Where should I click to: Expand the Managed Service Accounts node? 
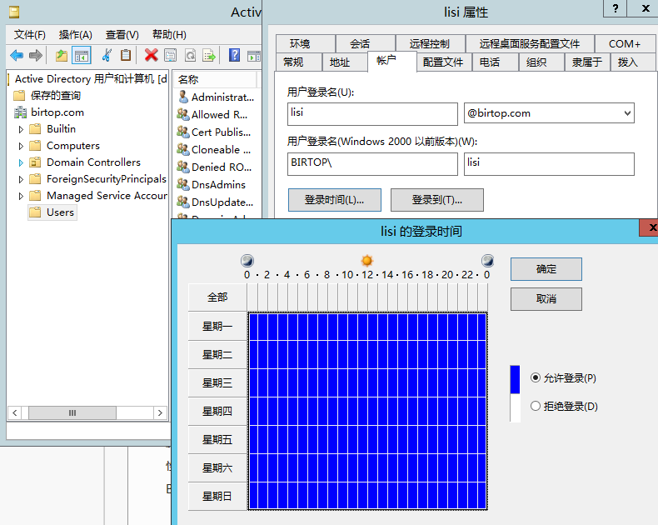21,196
